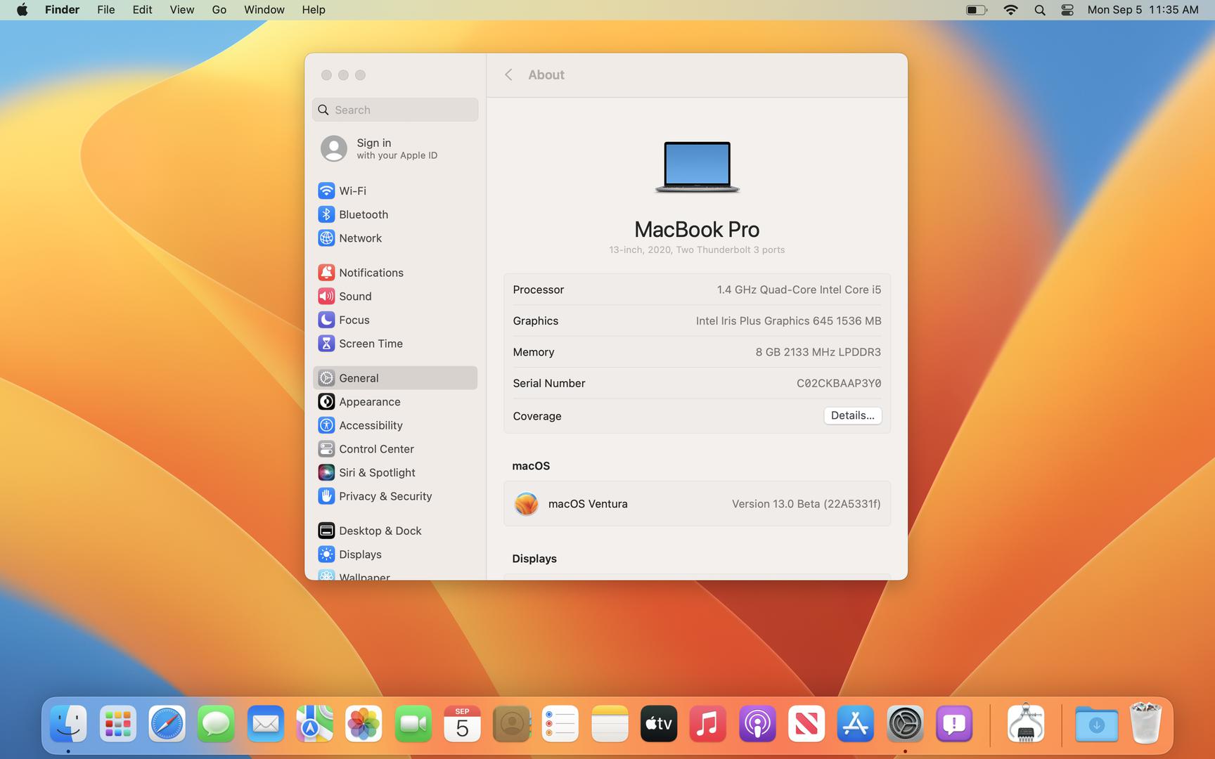
Task: Open the Apple menu
Action: pos(22,10)
